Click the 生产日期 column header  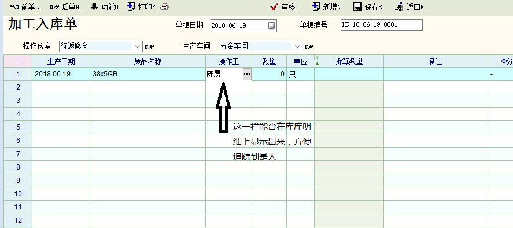61,61
